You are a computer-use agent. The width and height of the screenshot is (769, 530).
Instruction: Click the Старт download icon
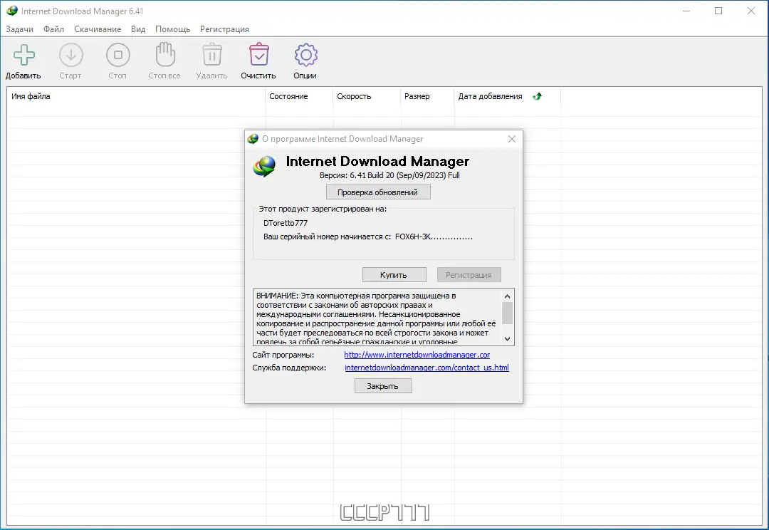[70, 54]
